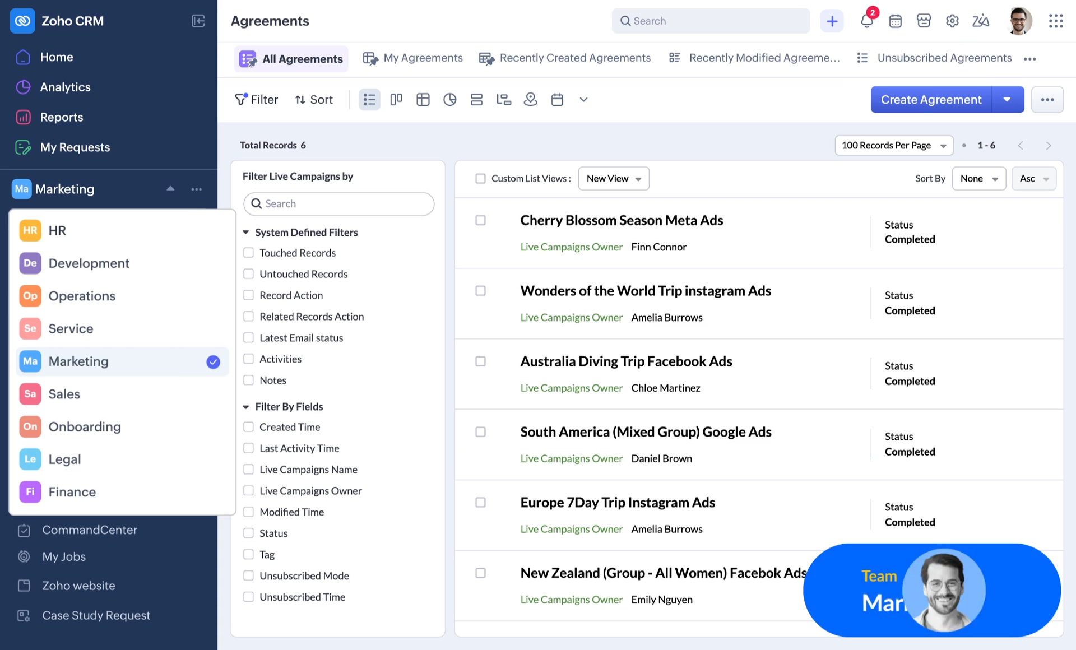This screenshot has height=650, width=1076.
Task: Open the Filter button
Action: coord(256,100)
